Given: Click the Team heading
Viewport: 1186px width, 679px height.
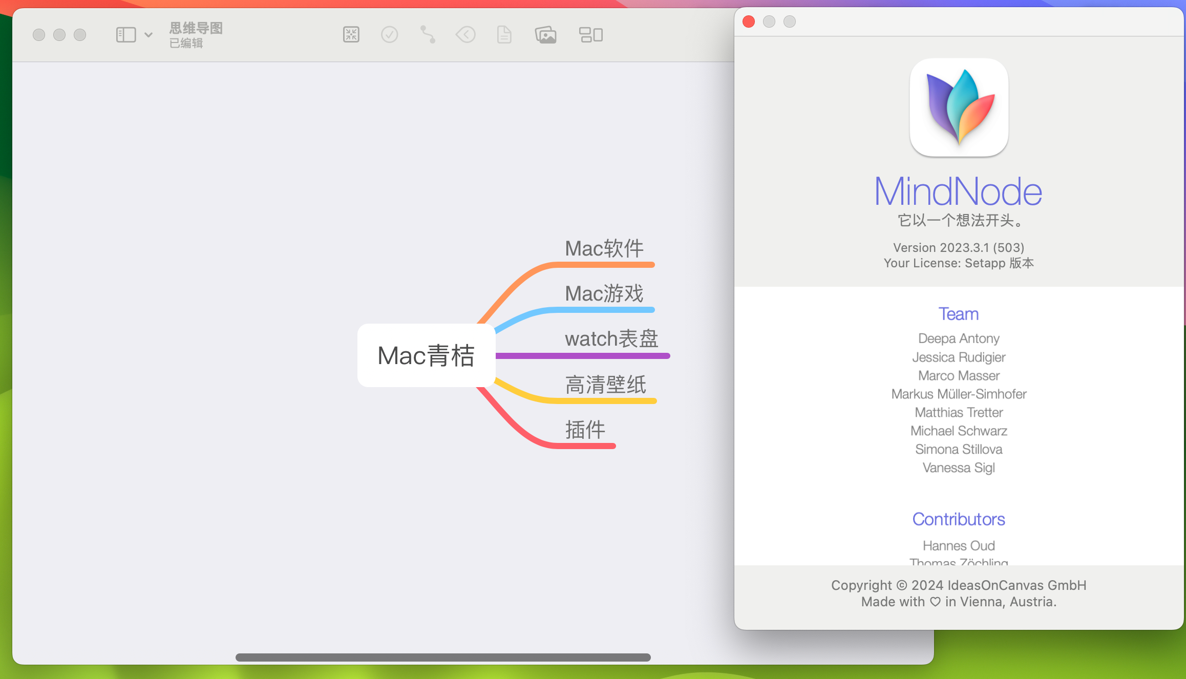Looking at the screenshot, I should [959, 314].
